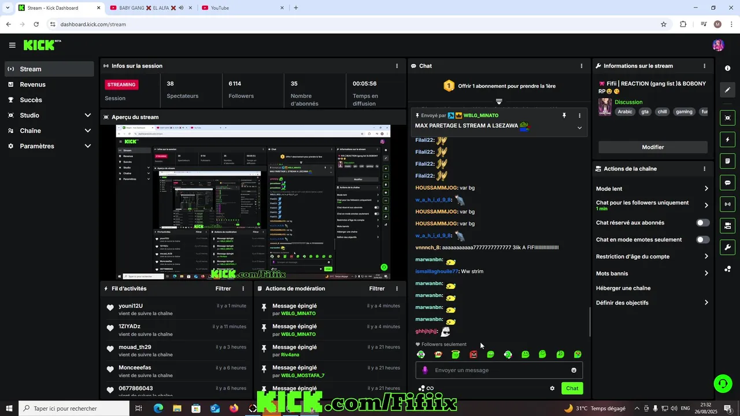
Task: Open Infos sur la session options menu
Action: pyautogui.click(x=397, y=66)
